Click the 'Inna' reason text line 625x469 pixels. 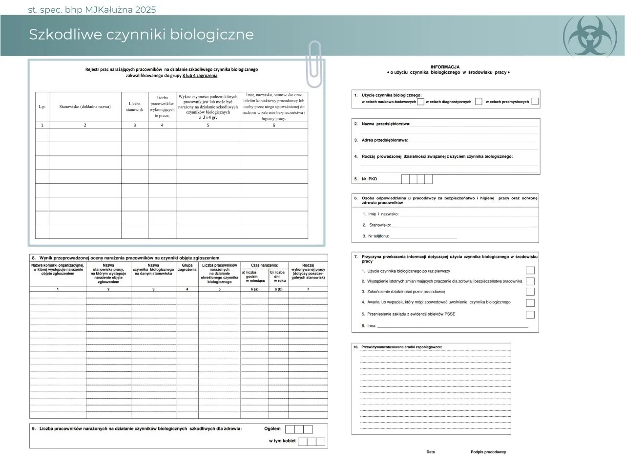pos(452,326)
